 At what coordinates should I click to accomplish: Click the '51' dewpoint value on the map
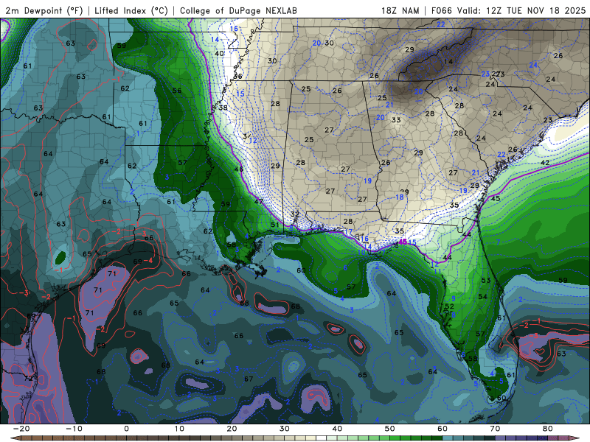pos(275,225)
